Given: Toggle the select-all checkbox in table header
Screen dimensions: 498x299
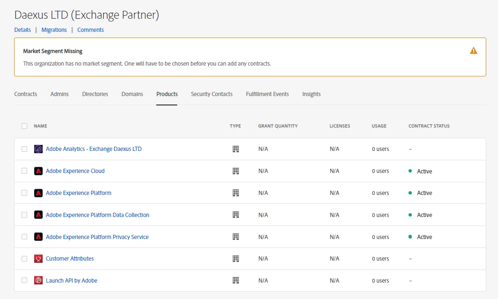Looking at the screenshot, I should [x=24, y=126].
